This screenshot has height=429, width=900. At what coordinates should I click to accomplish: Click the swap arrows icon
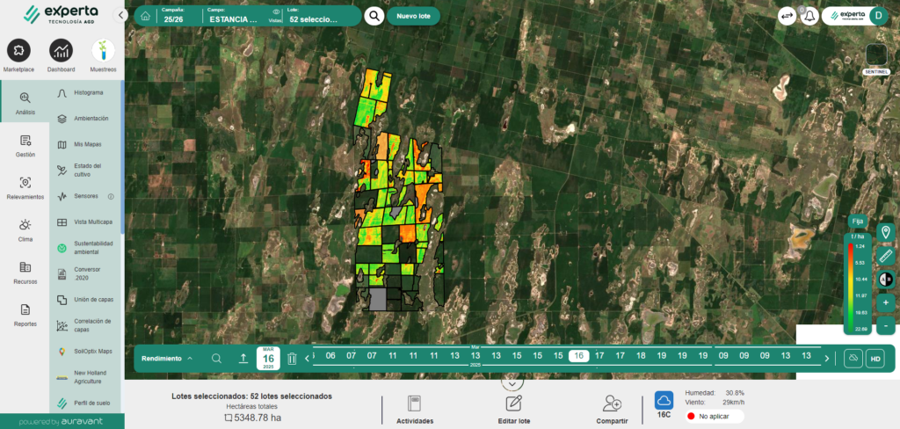point(787,17)
